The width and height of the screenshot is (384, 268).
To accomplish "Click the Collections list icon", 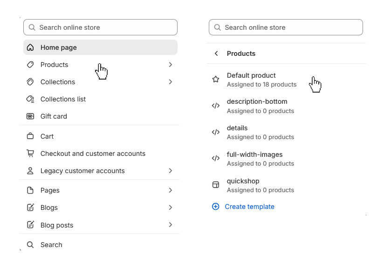I will [x=30, y=99].
